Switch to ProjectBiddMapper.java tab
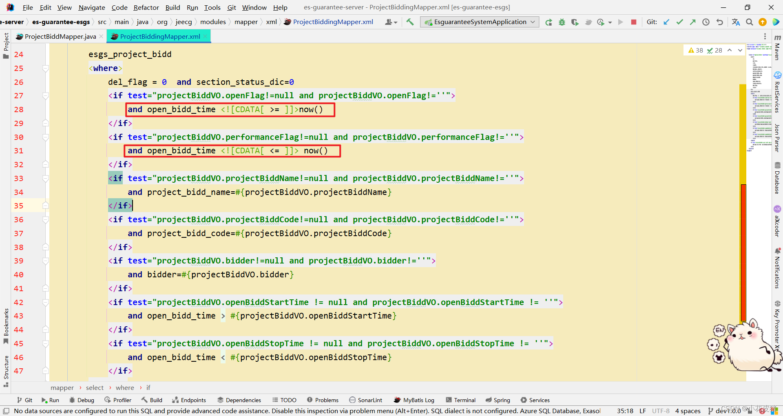 point(60,36)
